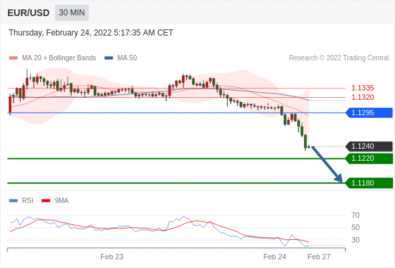Click the RSI 30 level label

pyautogui.click(x=355, y=240)
